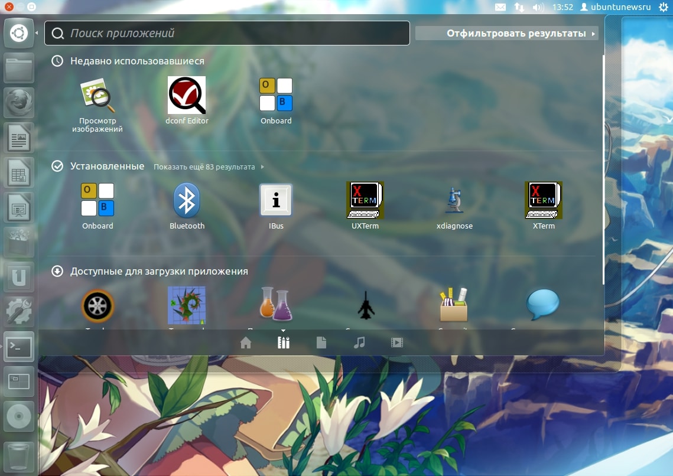Select the tire wheel downloadable app
The height and width of the screenshot is (476, 673).
(x=98, y=306)
